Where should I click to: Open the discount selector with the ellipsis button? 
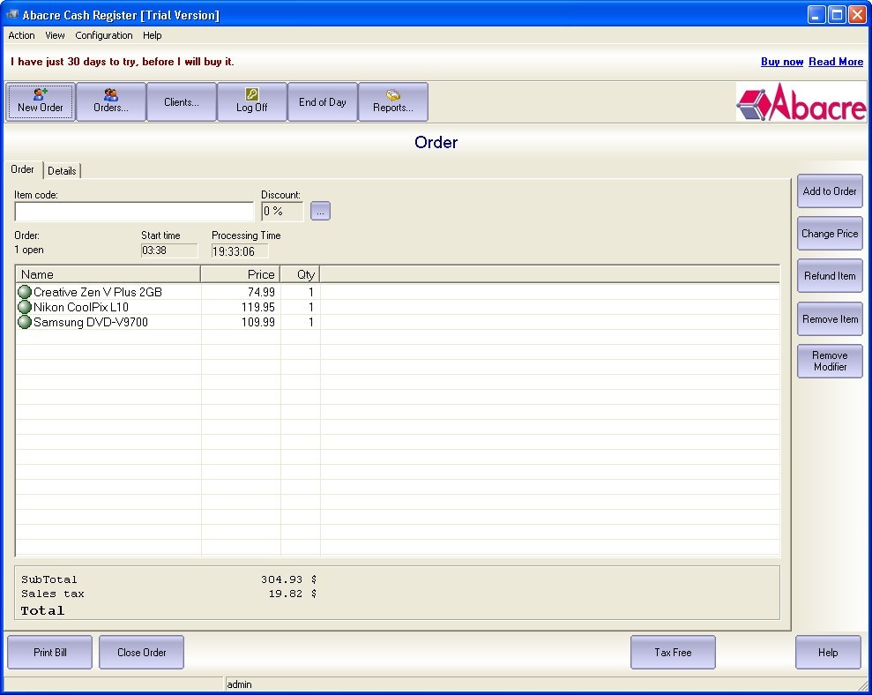pyautogui.click(x=319, y=210)
